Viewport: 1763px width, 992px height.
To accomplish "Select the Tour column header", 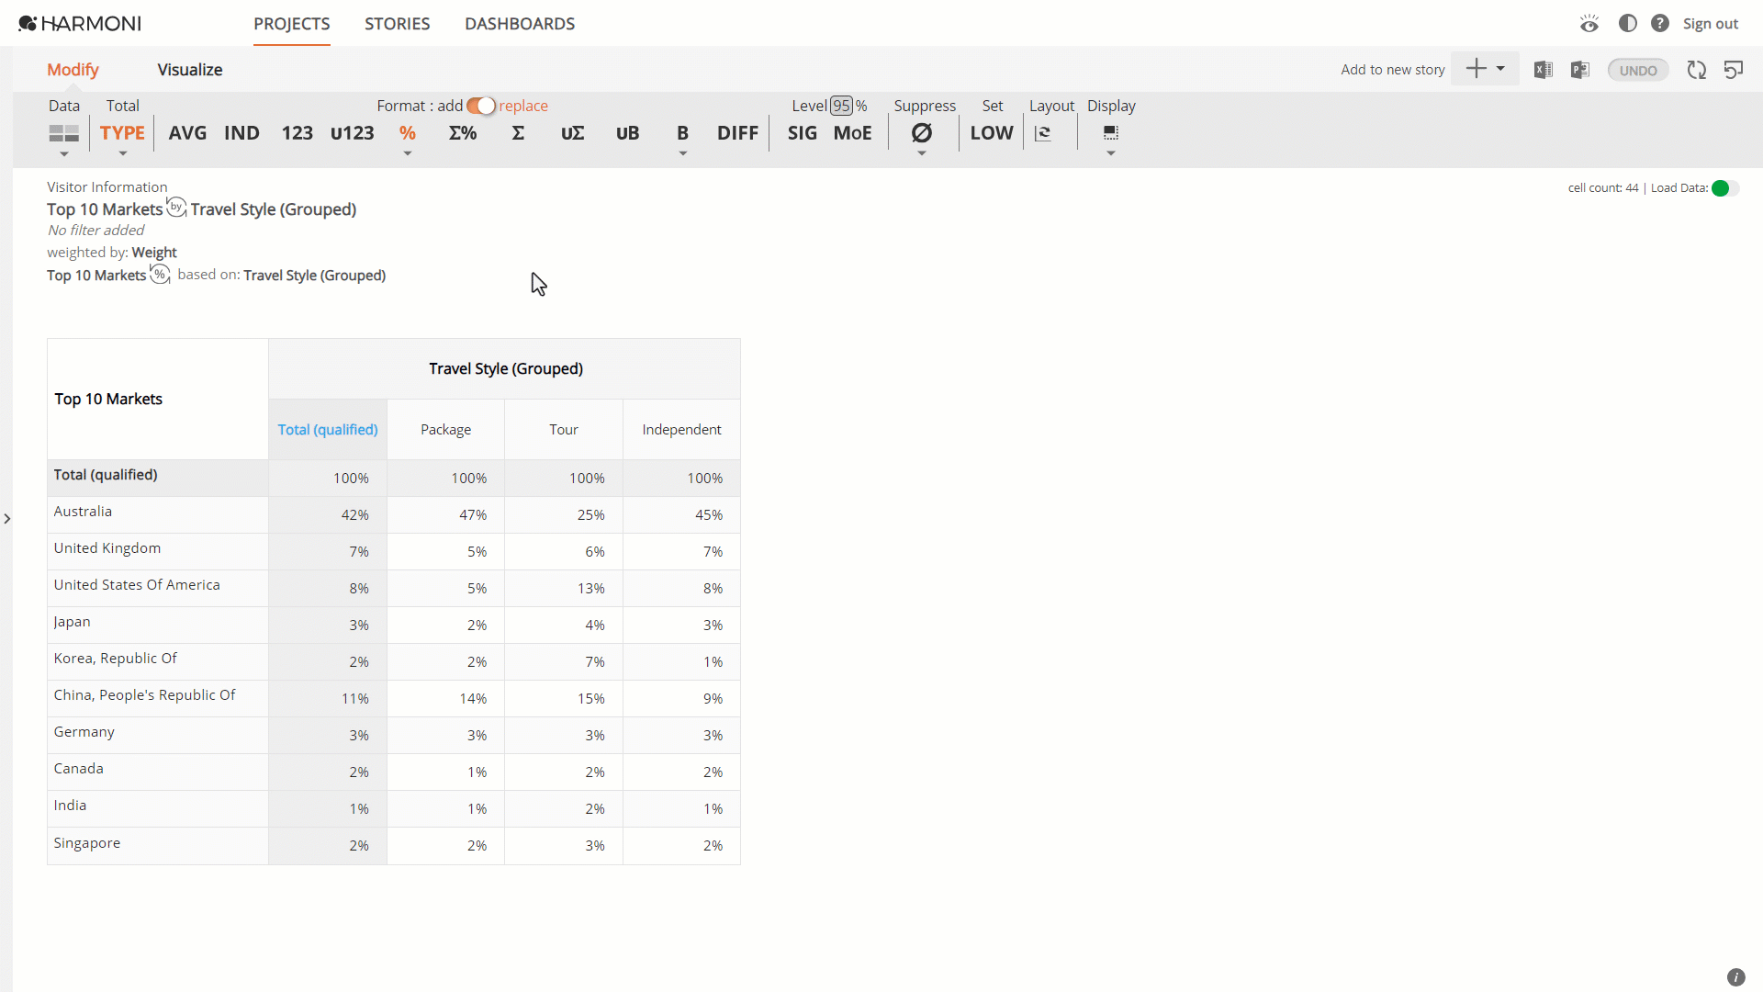I will point(564,430).
